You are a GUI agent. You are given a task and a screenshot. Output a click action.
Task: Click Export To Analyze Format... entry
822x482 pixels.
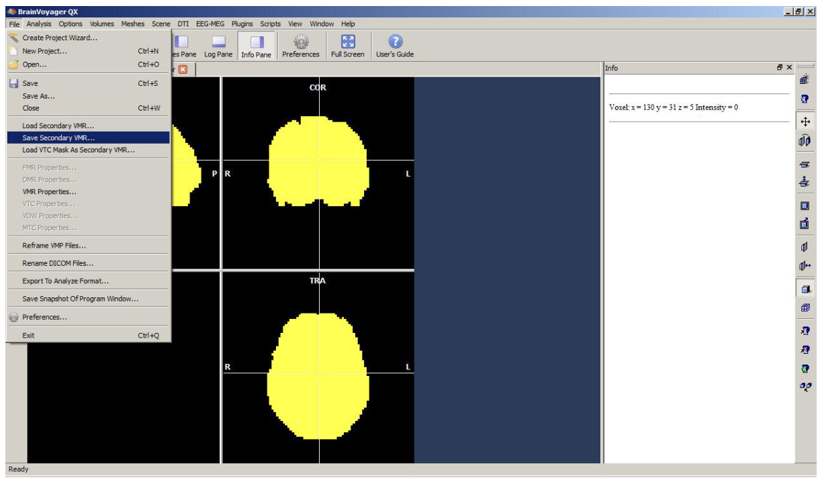(65, 281)
